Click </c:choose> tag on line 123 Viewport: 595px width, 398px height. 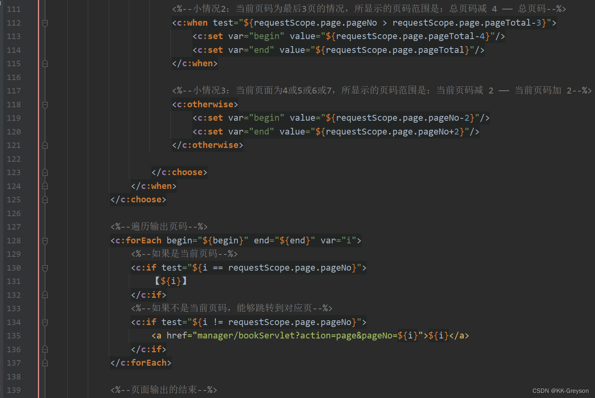tap(179, 172)
